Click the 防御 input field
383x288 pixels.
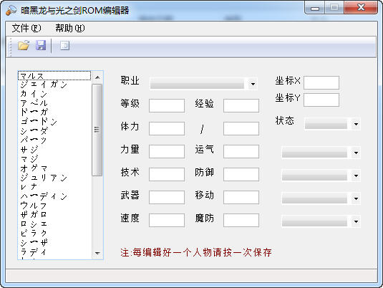[x=241, y=174]
